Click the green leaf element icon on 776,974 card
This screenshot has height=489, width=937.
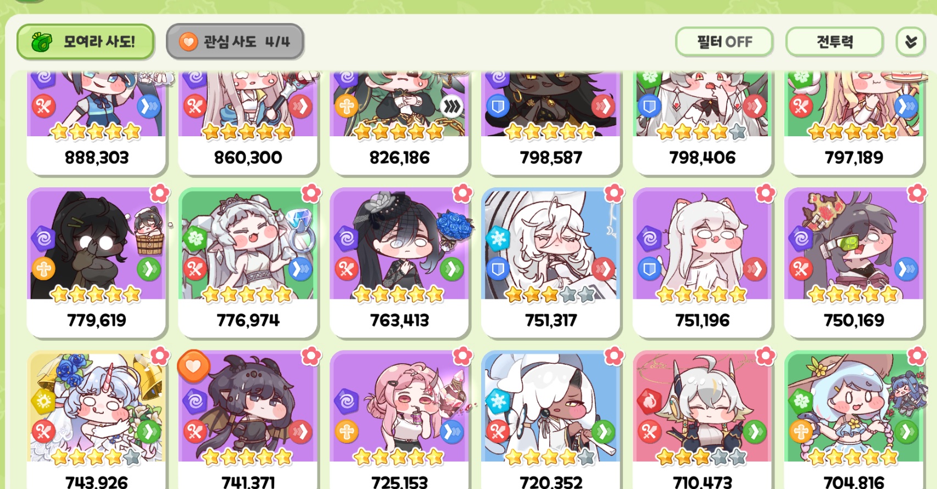tap(195, 238)
